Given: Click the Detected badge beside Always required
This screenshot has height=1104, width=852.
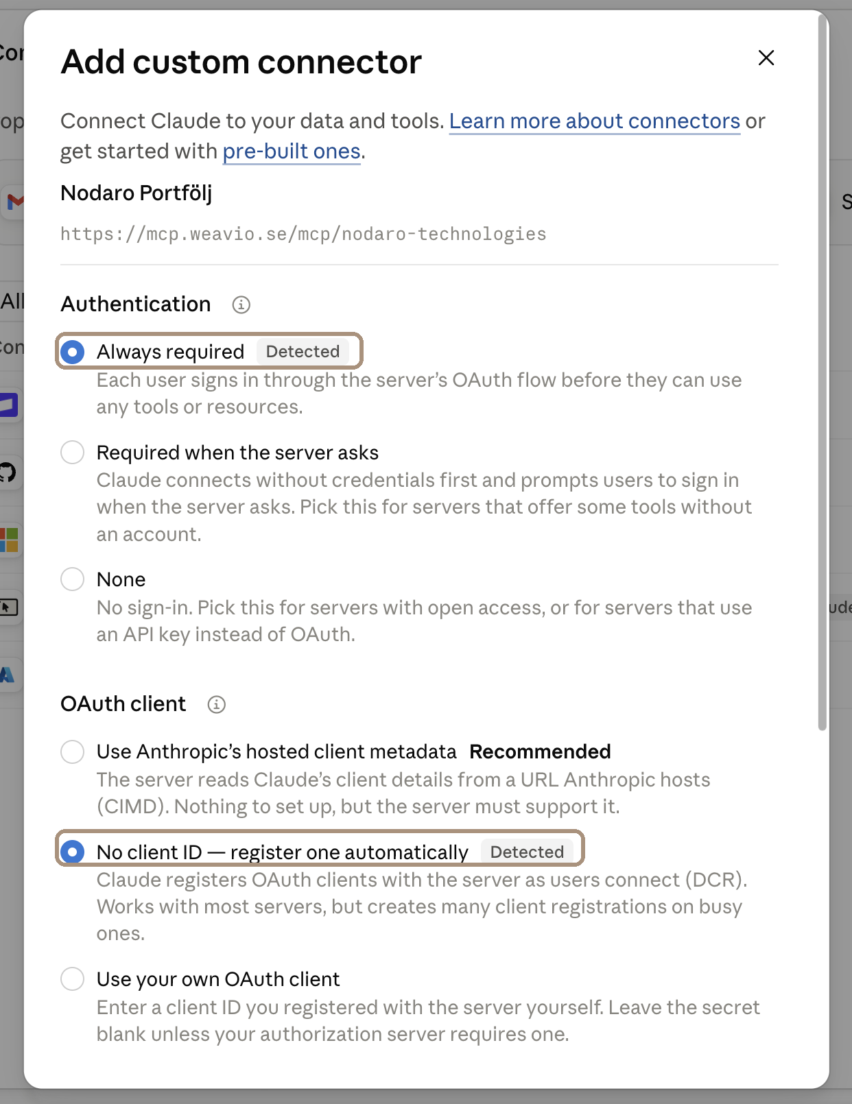Looking at the screenshot, I should click(303, 352).
